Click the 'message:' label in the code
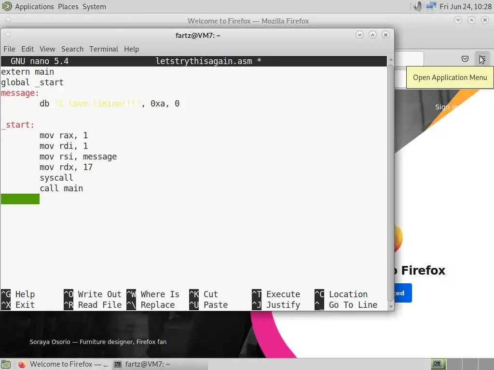Image resolution: width=494 pixels, height=370 pixels. (20, 93)
